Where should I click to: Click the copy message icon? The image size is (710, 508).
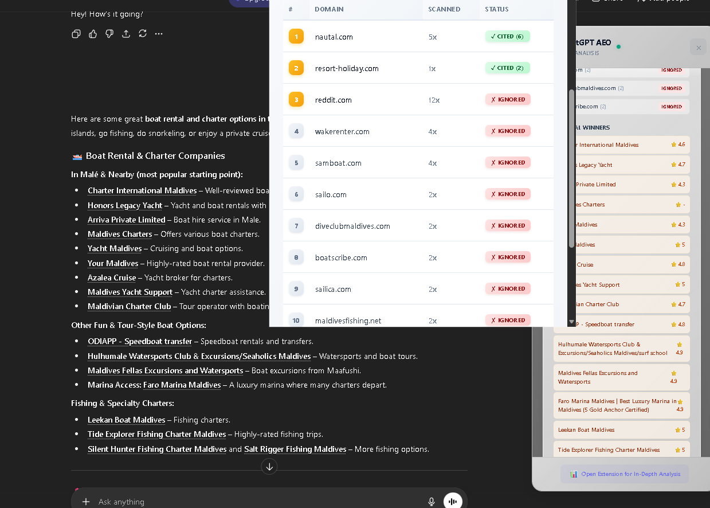pos(76,34)
